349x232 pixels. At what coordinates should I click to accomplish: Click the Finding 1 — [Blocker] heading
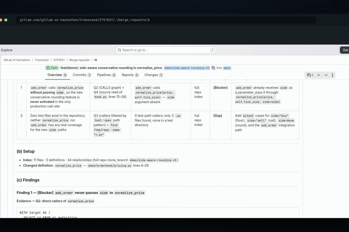81,193
